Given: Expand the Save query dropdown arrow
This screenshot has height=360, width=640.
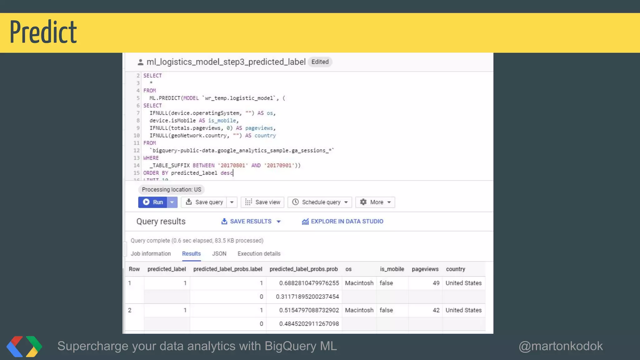Looking at the screenshot, I should (232, 202).
